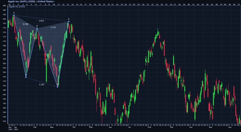Select the 1,116 ratio label
241x132 pixels.
(53, 27)
